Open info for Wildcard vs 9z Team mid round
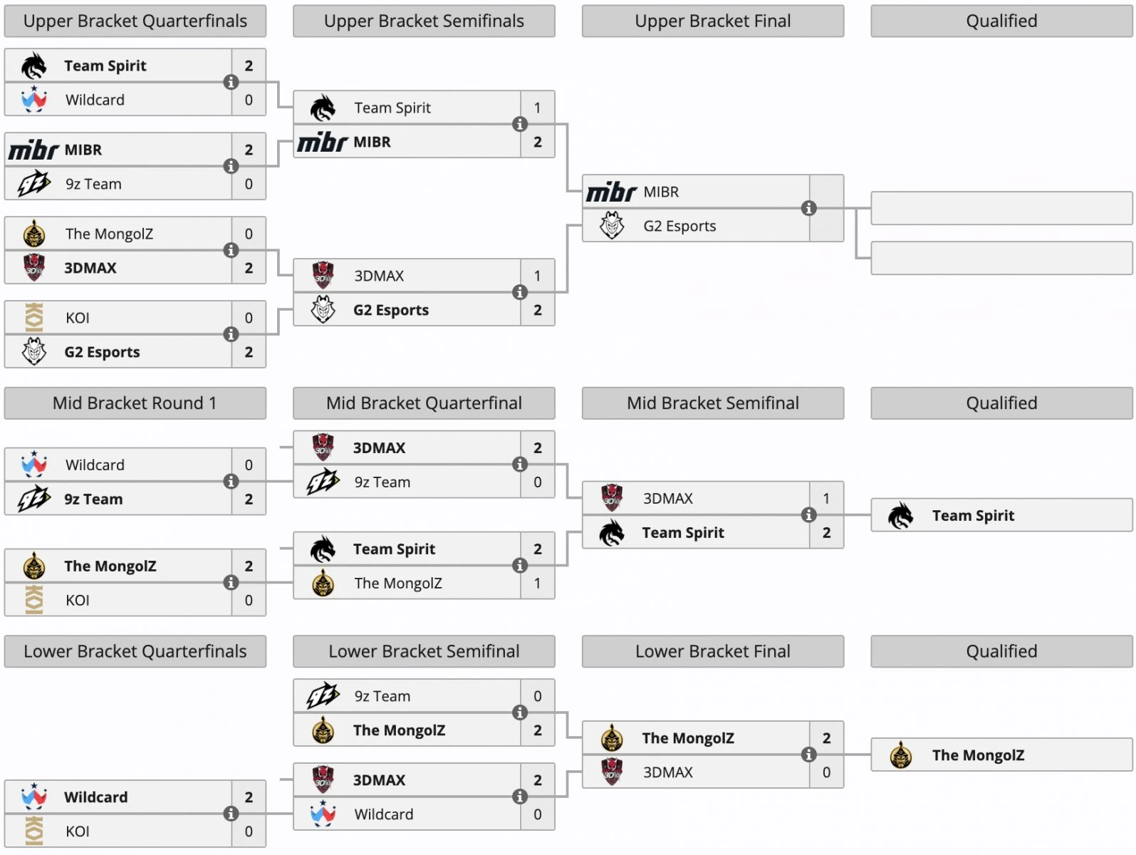This screenshot has width=1136, height=855. tap(231, 481)
